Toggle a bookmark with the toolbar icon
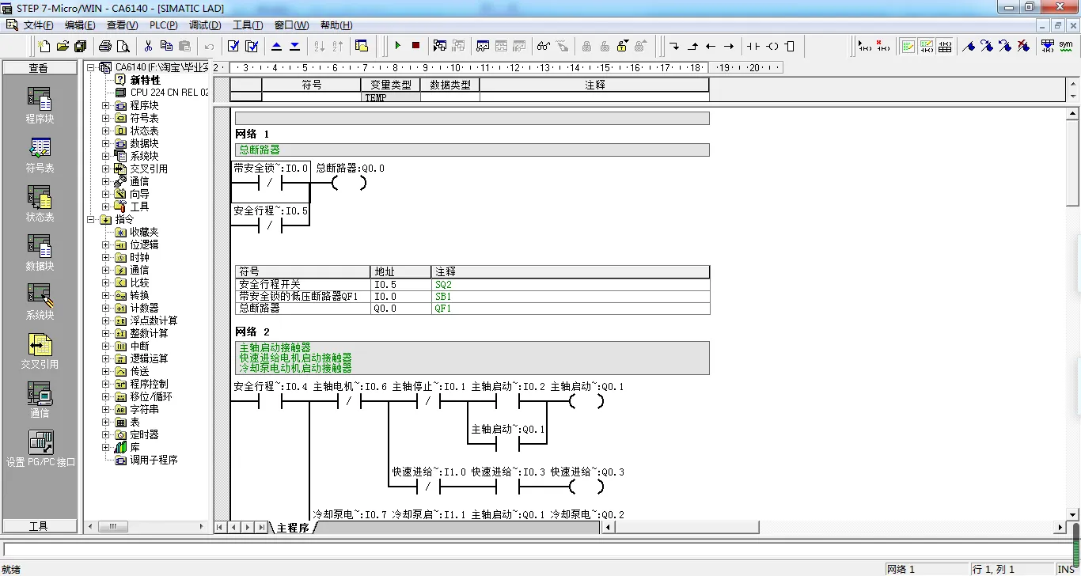Screen dimensions: 1081x576 click(969, 46)
